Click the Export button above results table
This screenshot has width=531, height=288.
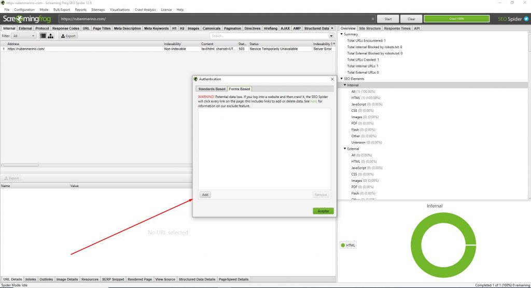(x=68, y=36)
